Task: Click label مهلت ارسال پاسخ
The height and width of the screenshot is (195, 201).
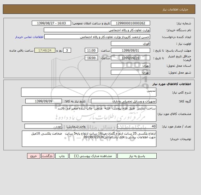Action: [178, 51]
